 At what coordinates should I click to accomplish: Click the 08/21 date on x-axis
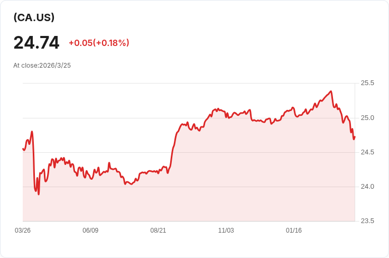tap(158, 231)
